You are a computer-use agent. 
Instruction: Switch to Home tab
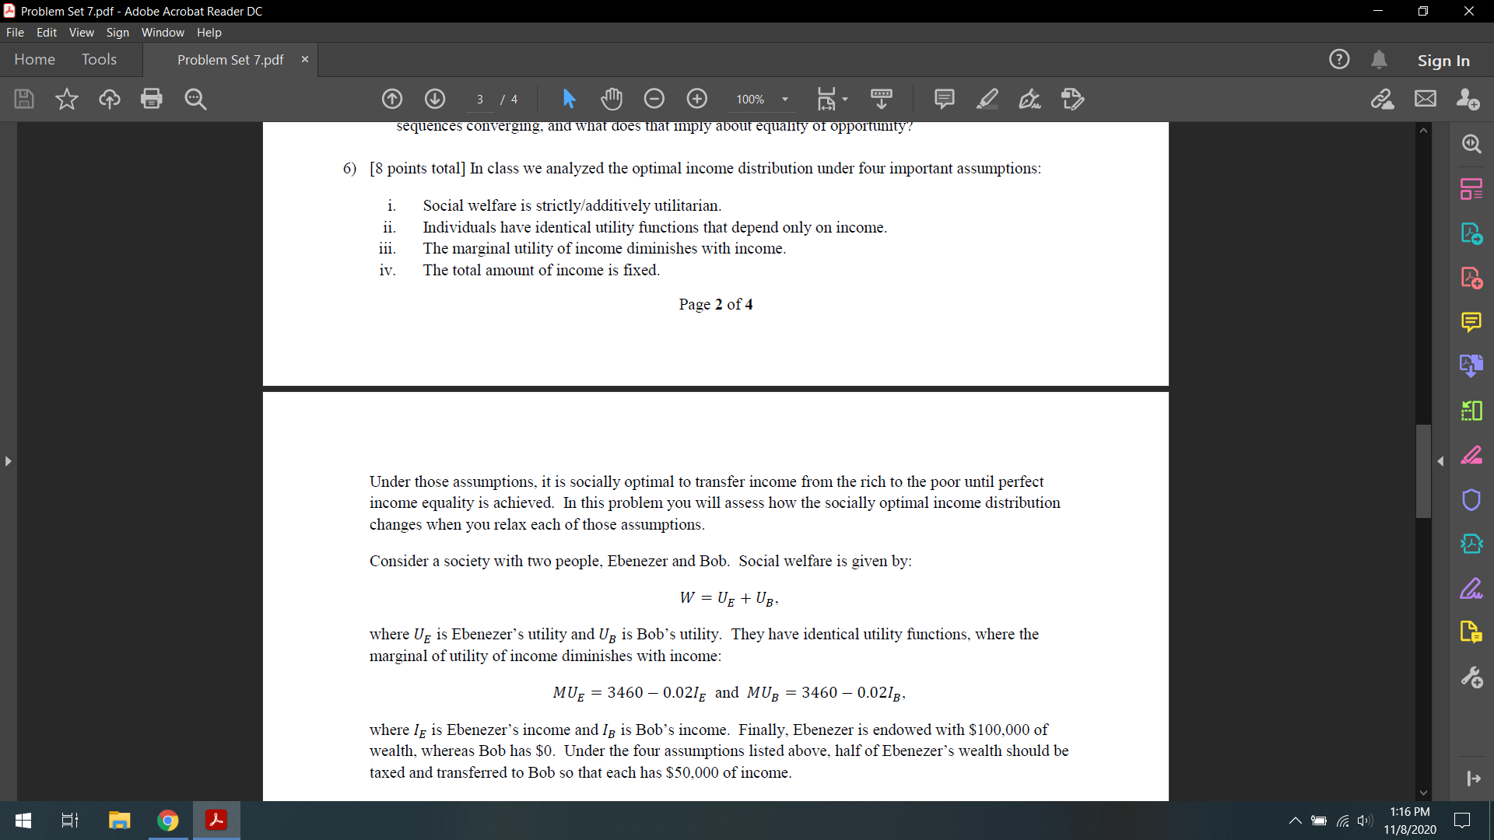[x=36, y=59]
